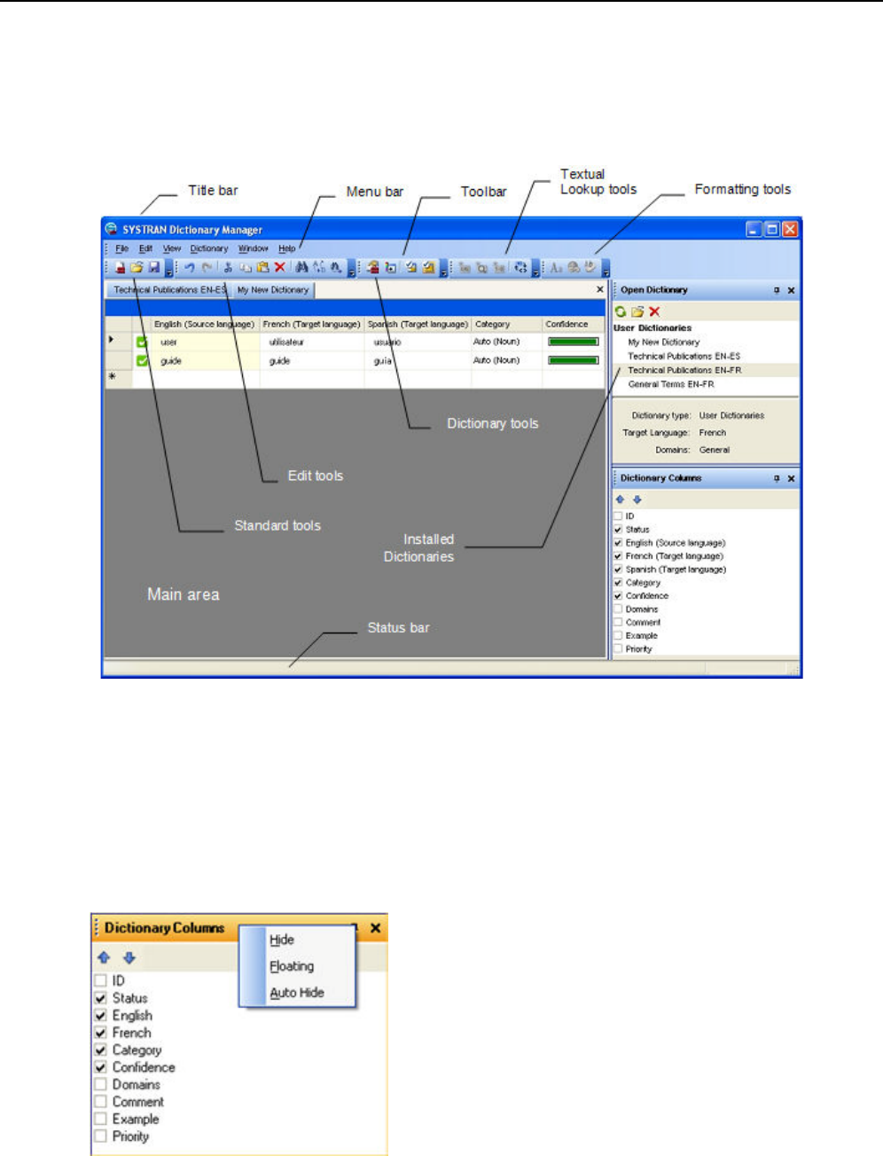Open Standard tools toolbar overflow arrow after Save
The image size is (883, 1156).
tap(169, 269)
